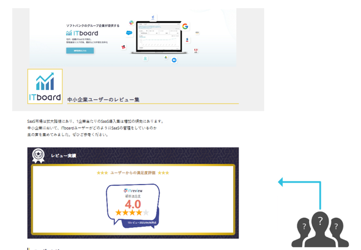This screenshot has width=361, height=250.
Task: Click the レビュー実績 header text
Action: [64, 156]
